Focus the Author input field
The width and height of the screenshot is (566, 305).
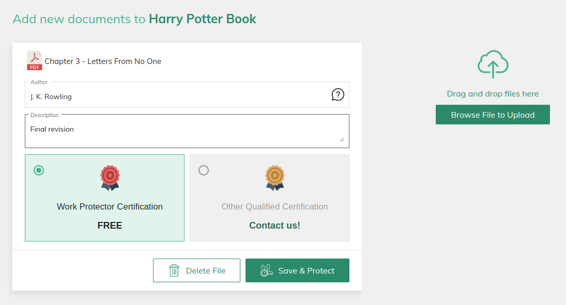pos(176,97)
